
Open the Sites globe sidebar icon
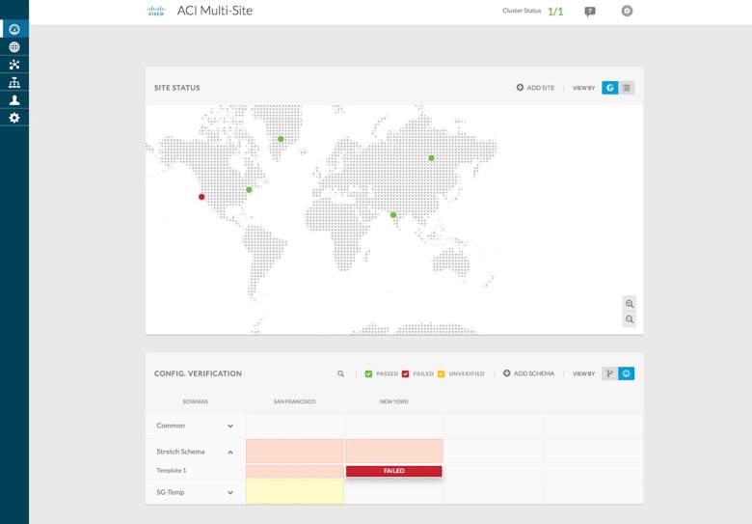(14, 47)
